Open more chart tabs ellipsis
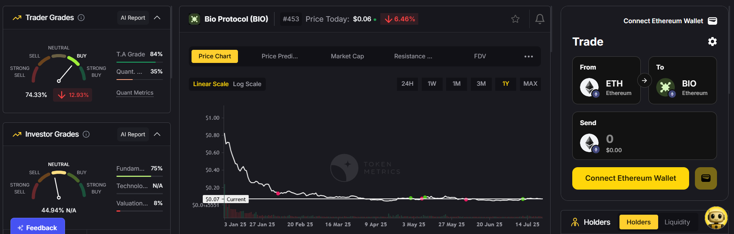The image size is (734, 234). point(529,56)
